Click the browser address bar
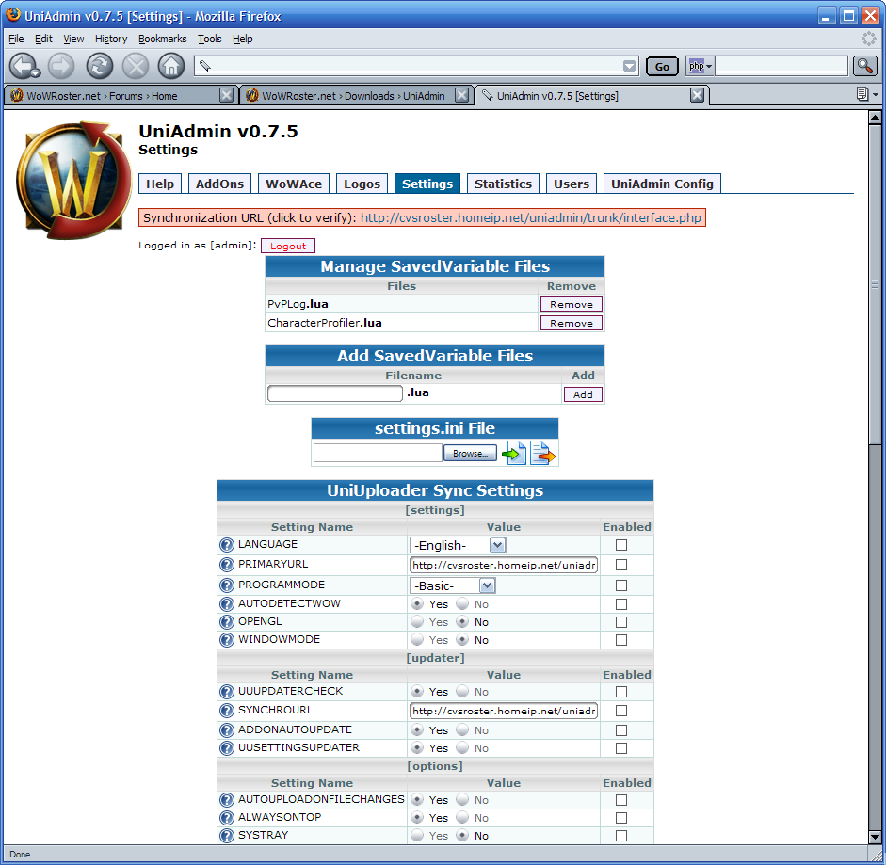The width and height of the screenshot is (886, 865). tap(416, 66)
